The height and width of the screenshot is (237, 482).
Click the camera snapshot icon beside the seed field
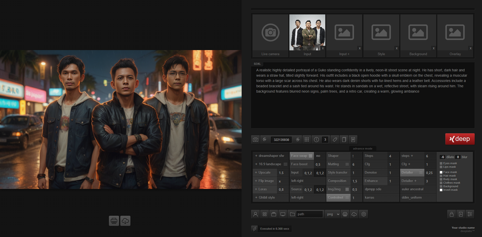pyautogui.click(x=256, y=140)
